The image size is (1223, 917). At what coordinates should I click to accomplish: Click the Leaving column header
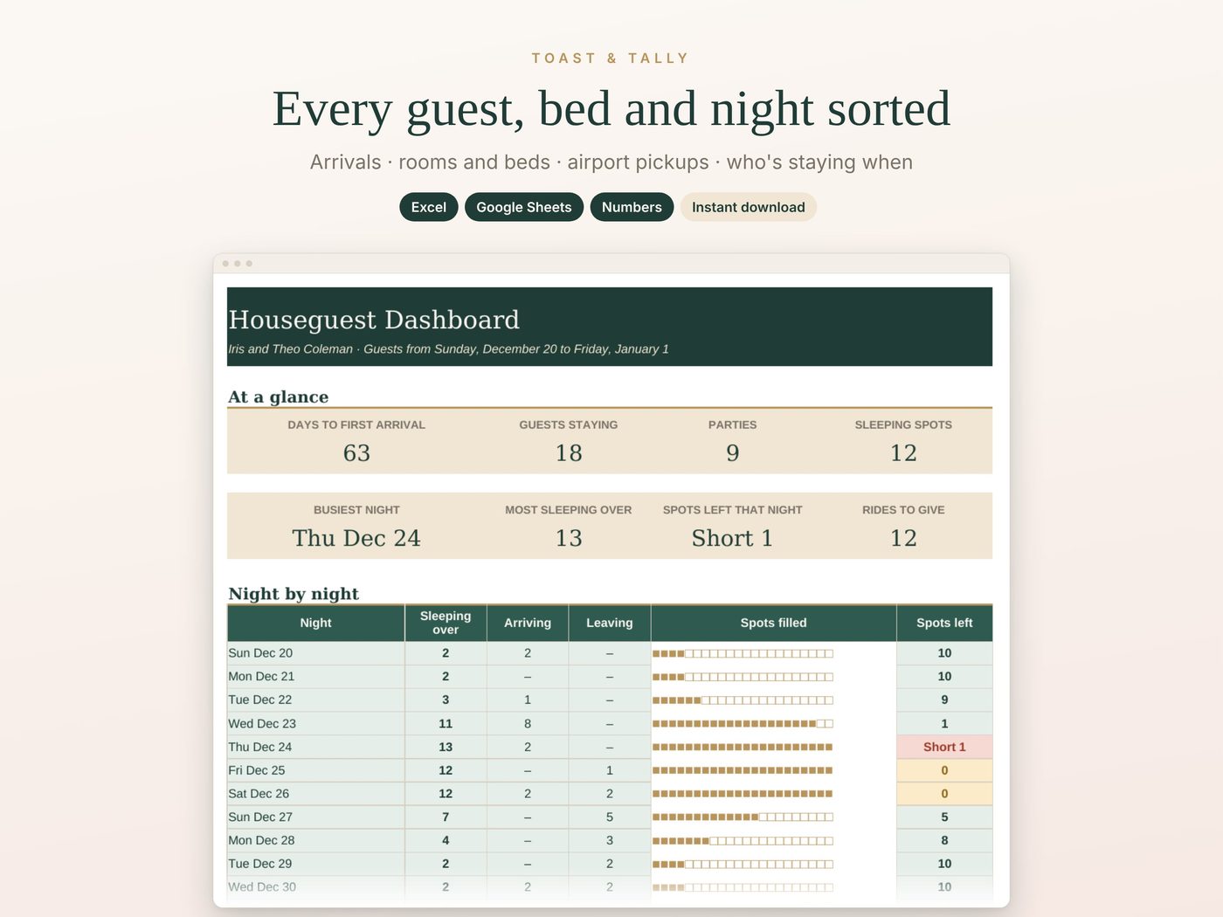610,623
